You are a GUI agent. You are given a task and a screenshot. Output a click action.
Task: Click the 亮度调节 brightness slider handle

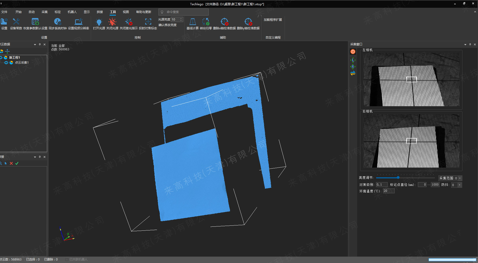[x=398, y=178]
